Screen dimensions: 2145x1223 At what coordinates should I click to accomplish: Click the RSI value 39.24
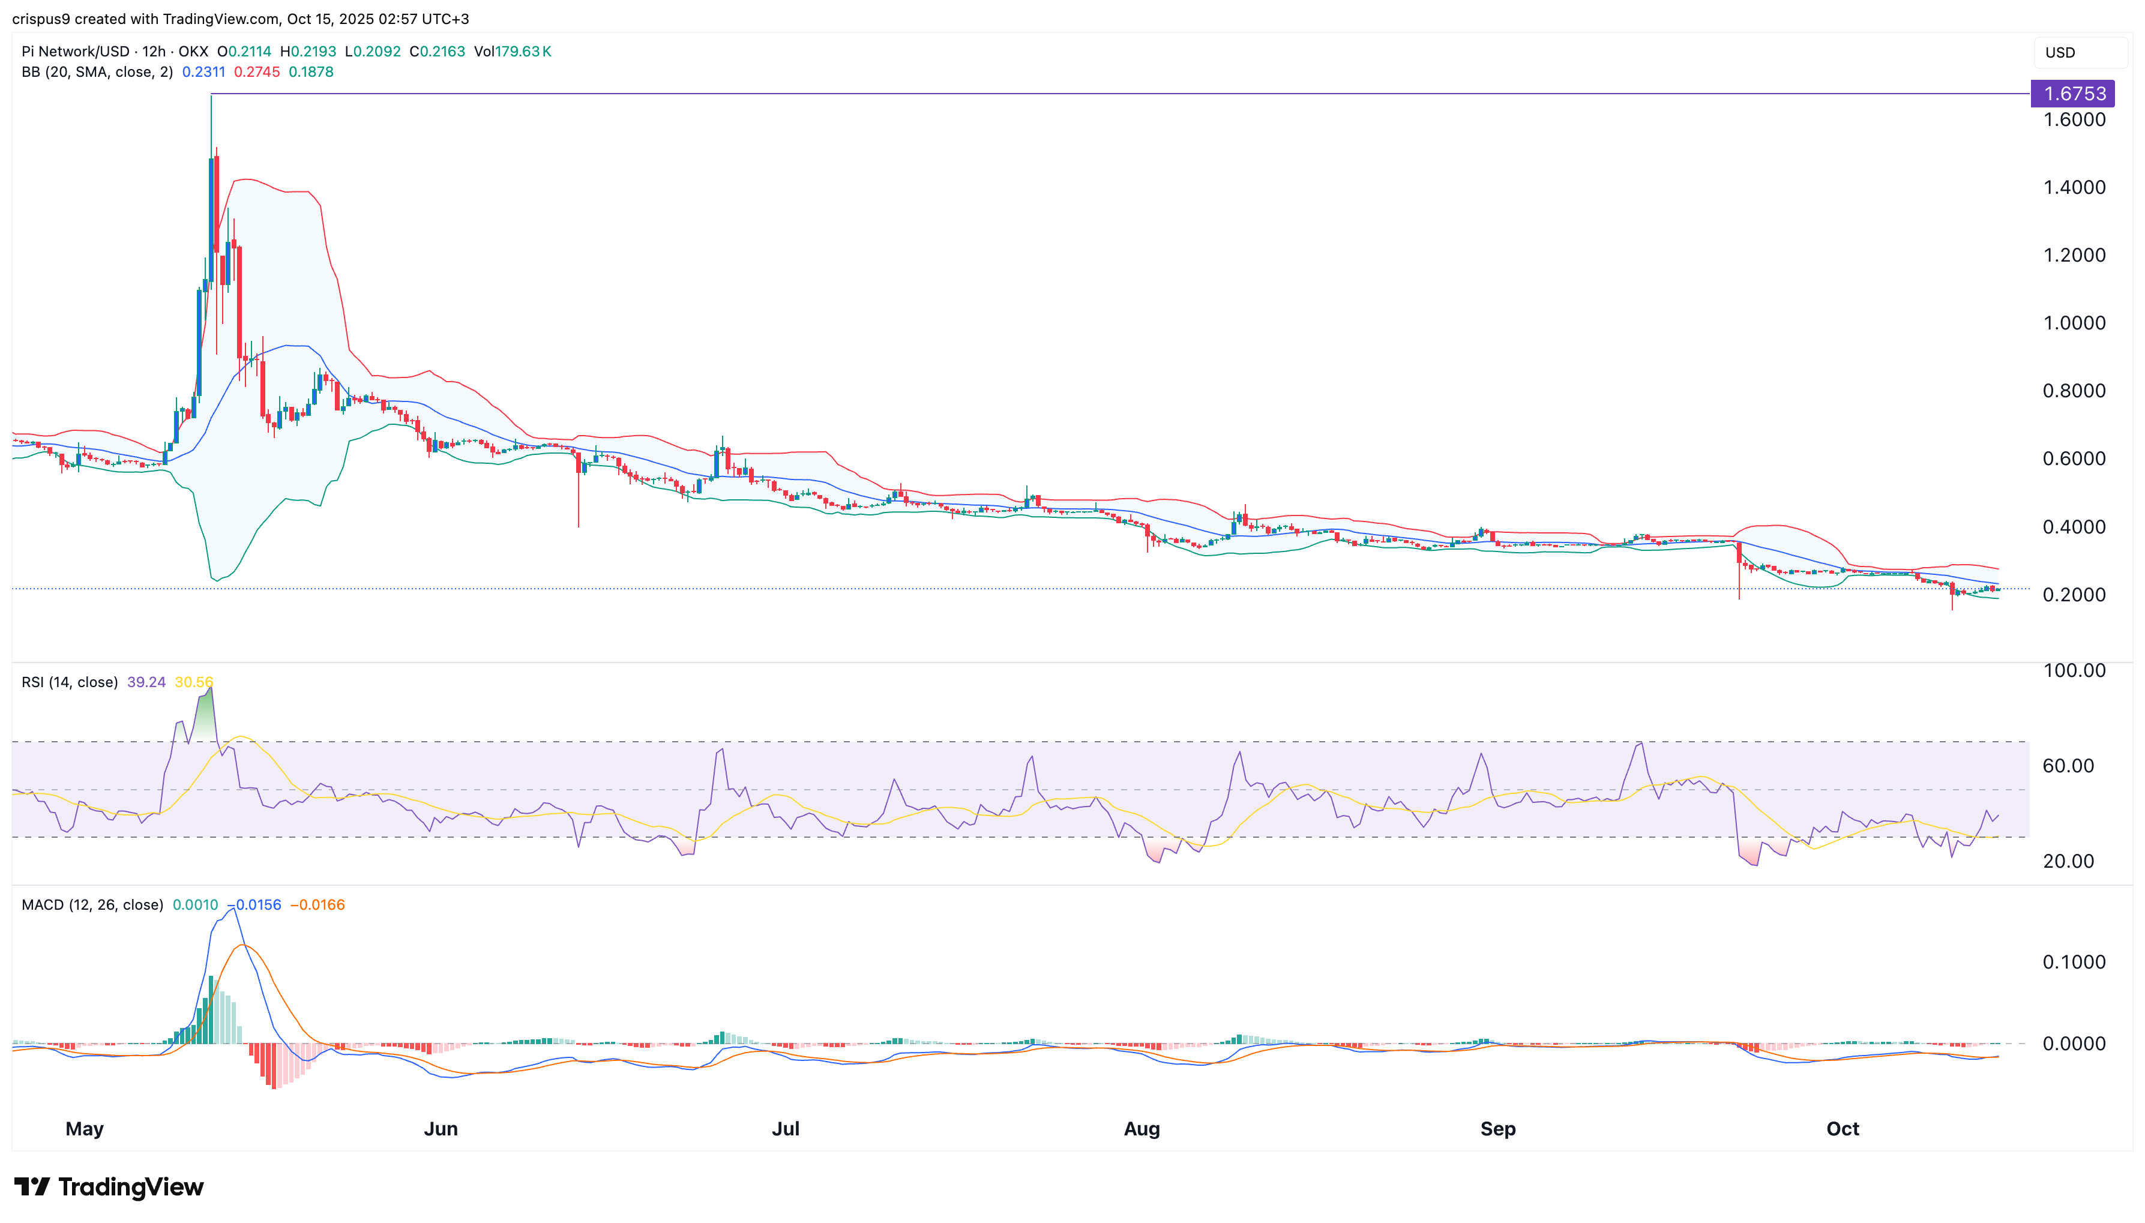click(146, 682)
